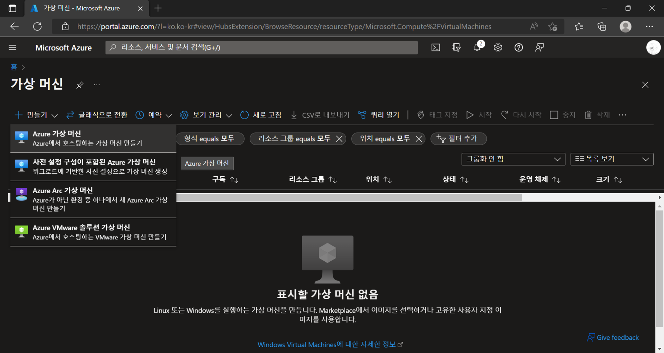Click the horizontal scrollbar thumb of the grid
This screenshot has height=353, width=664.
pos(349,198)
